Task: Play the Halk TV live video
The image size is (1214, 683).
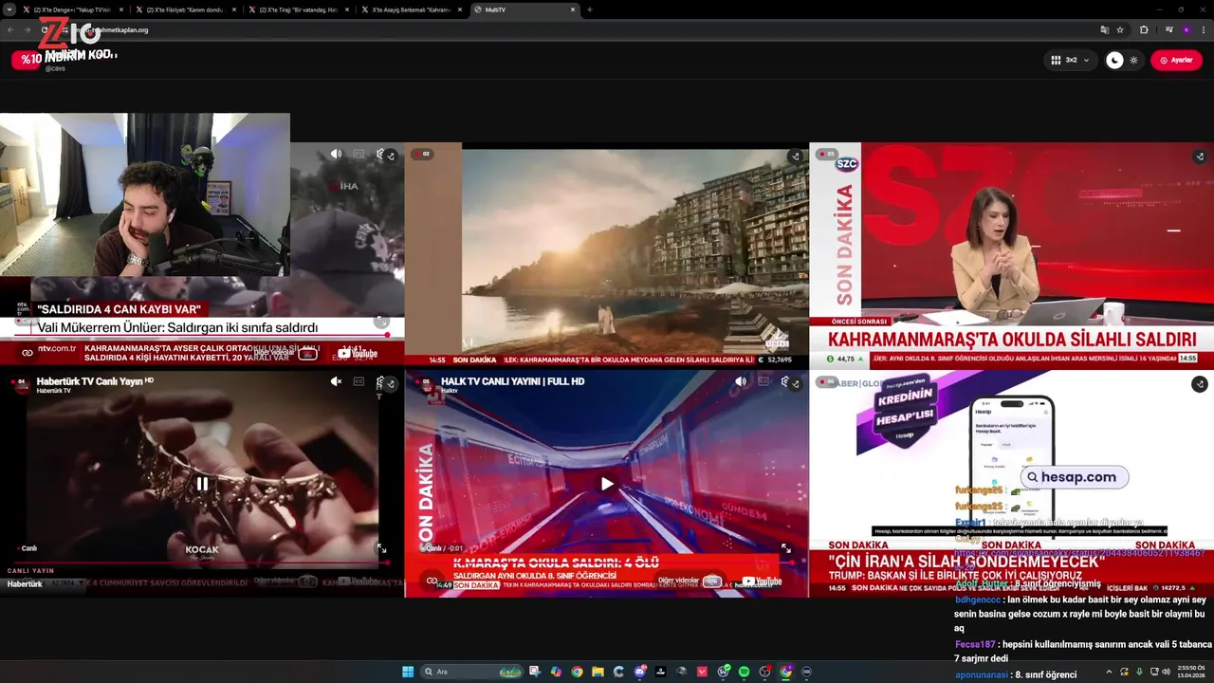Action: point(607,484)
